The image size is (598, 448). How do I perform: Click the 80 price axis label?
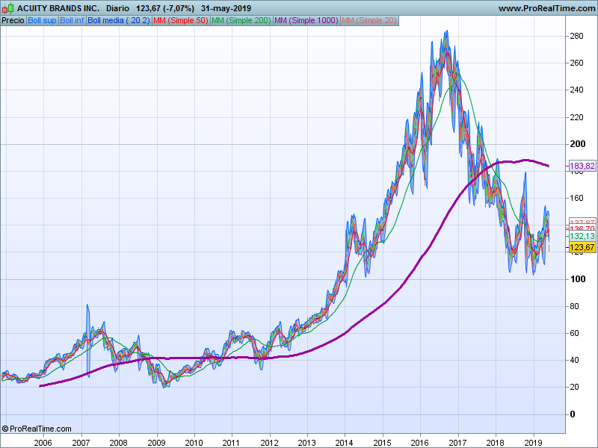coord(574,306)
